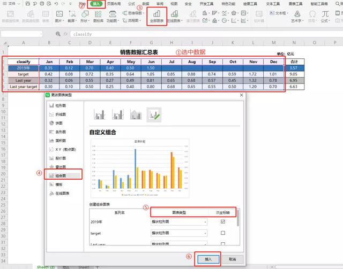
Task: Select 雷达图 radar chart in dialog list
Action: click(58, 167)
